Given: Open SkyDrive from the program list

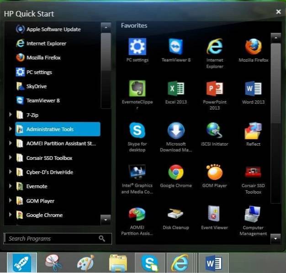Looking at the screenshot, I should click(x=37, y=86).
